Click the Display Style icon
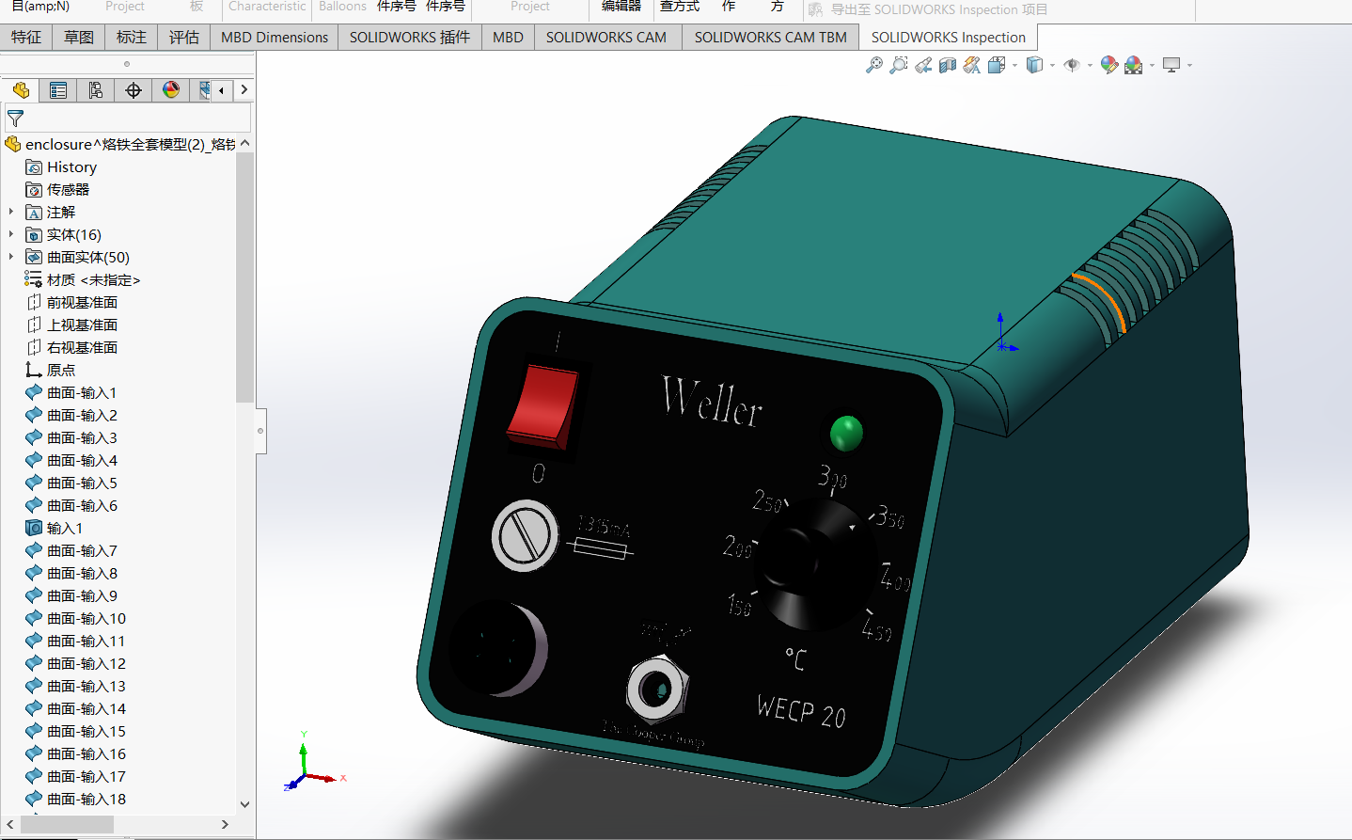Image resolution: width=1352 pixels, height=840 pixels. coord(1034,65)
